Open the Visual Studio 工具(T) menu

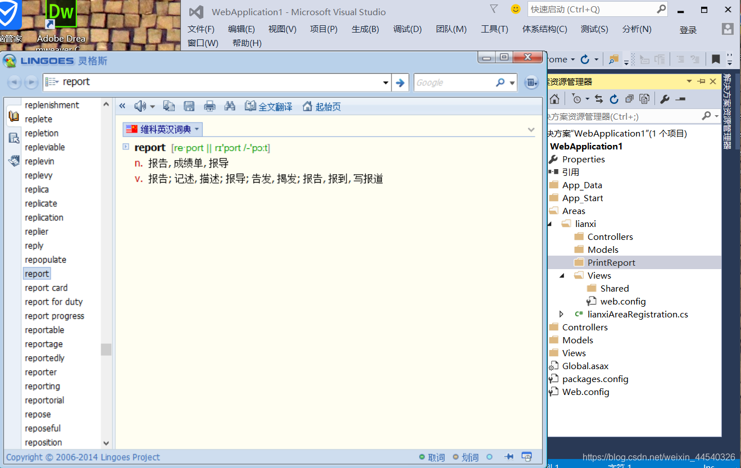point(494,29)
